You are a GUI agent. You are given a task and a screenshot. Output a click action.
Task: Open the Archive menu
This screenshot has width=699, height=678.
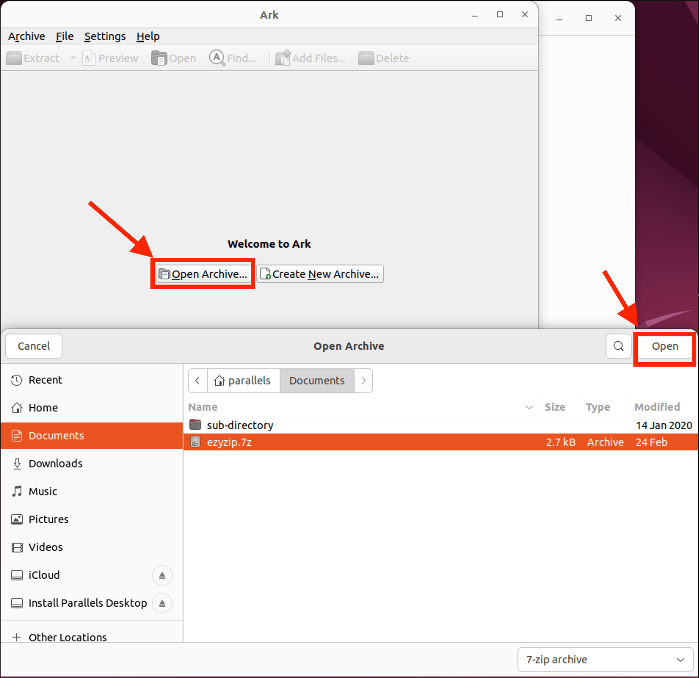click(26, 36)
